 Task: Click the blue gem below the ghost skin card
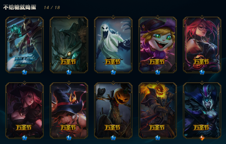point(113,72)
